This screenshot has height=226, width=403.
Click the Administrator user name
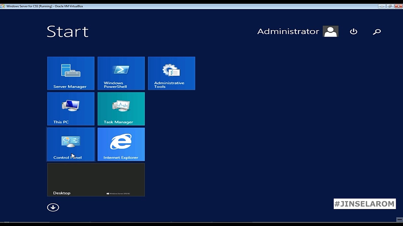288,31
